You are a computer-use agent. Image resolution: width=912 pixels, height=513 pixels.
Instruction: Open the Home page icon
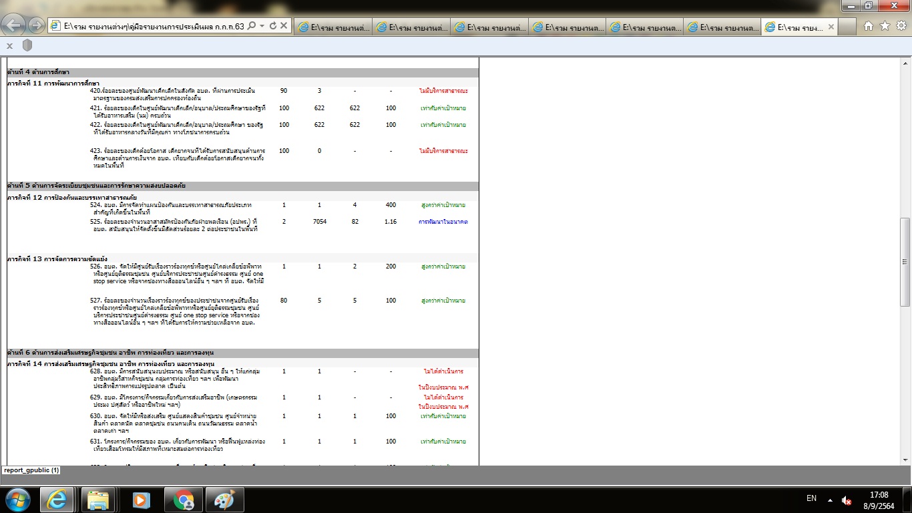tap(869, 26)
